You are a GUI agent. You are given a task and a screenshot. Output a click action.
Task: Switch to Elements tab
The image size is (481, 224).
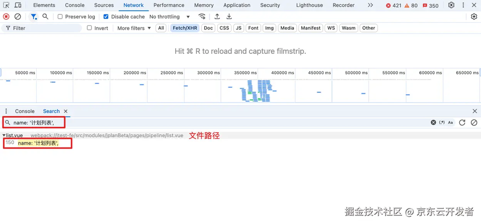(x=44, y=5)
